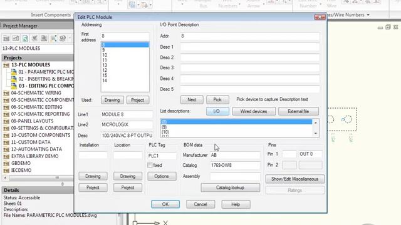Click the Installation Drawing button
Viewport: 401px width, 225px height.
tap(93, 176)
